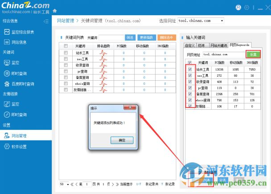Click 关键词添加列表成功 message text

tap(109, 123)
